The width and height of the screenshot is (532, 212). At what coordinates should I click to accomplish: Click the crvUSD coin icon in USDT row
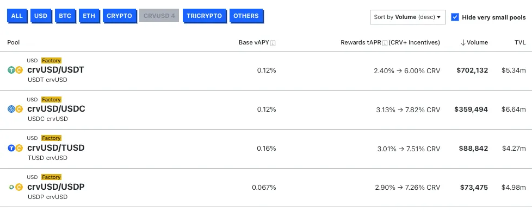[x=19, y=70]
